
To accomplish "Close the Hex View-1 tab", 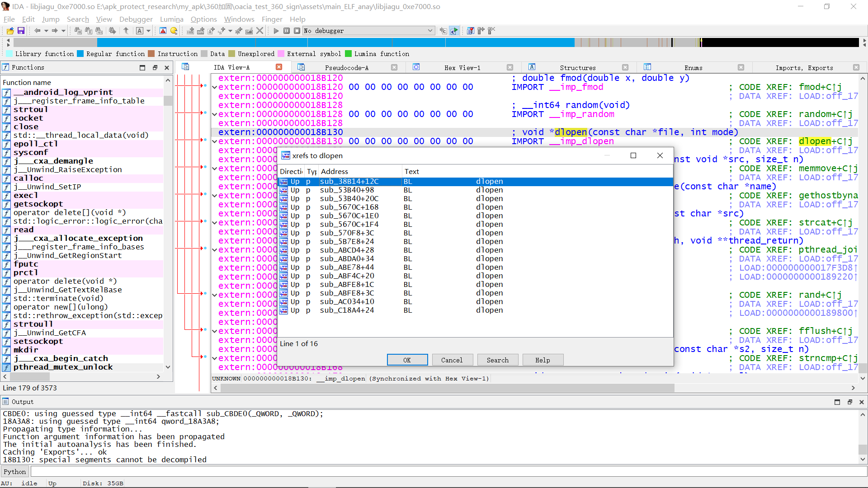I will [x=510, y=68].
